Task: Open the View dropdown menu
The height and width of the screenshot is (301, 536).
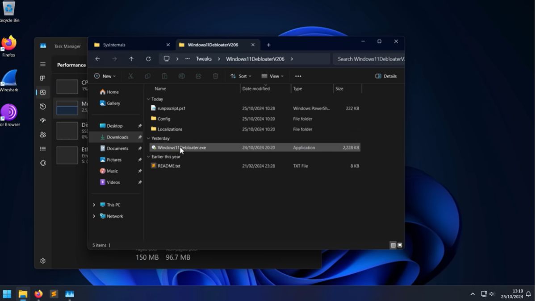Action: (x=273, y=76)
